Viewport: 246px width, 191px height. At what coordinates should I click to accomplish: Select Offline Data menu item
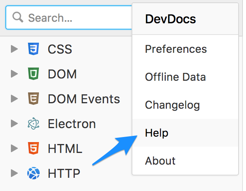[175, 77]
